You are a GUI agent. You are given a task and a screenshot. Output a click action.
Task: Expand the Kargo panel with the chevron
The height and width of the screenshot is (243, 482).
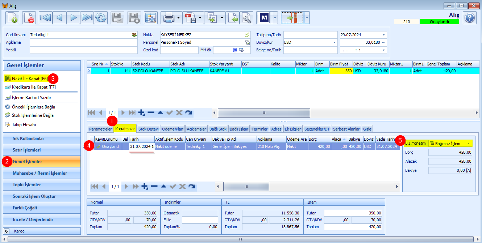[6, 231]
